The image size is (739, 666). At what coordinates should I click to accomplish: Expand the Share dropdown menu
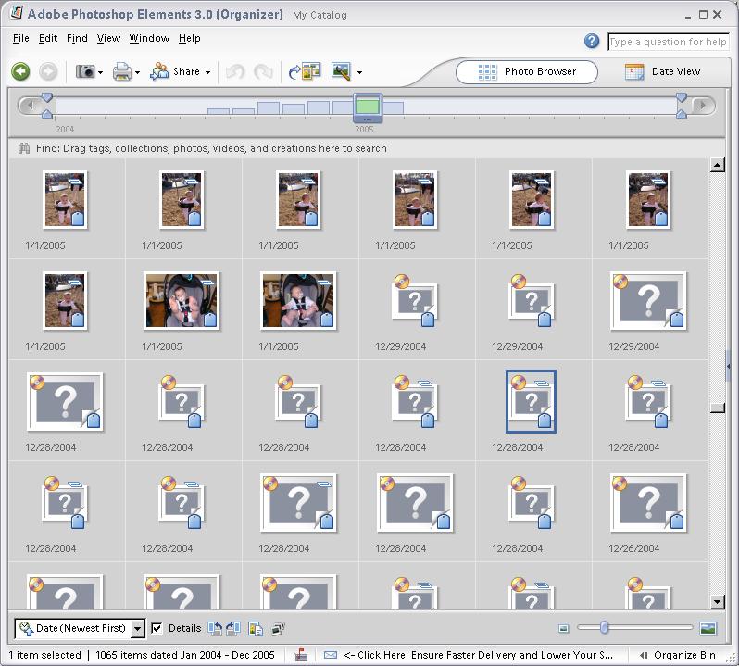(x=207, y=72)
